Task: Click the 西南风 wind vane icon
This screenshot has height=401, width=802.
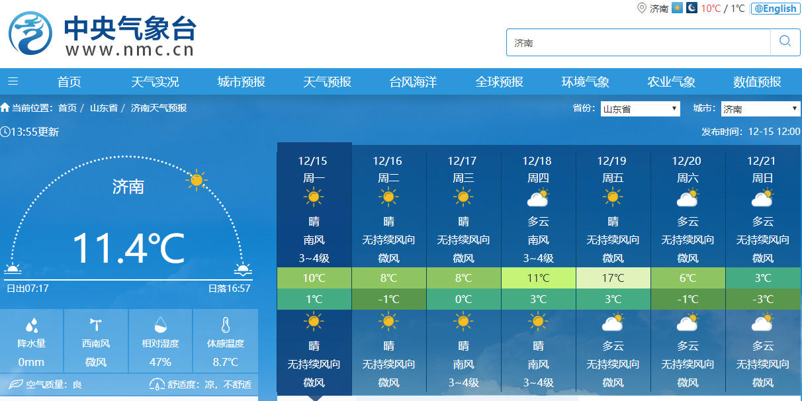Action: [x=96, y=325]
